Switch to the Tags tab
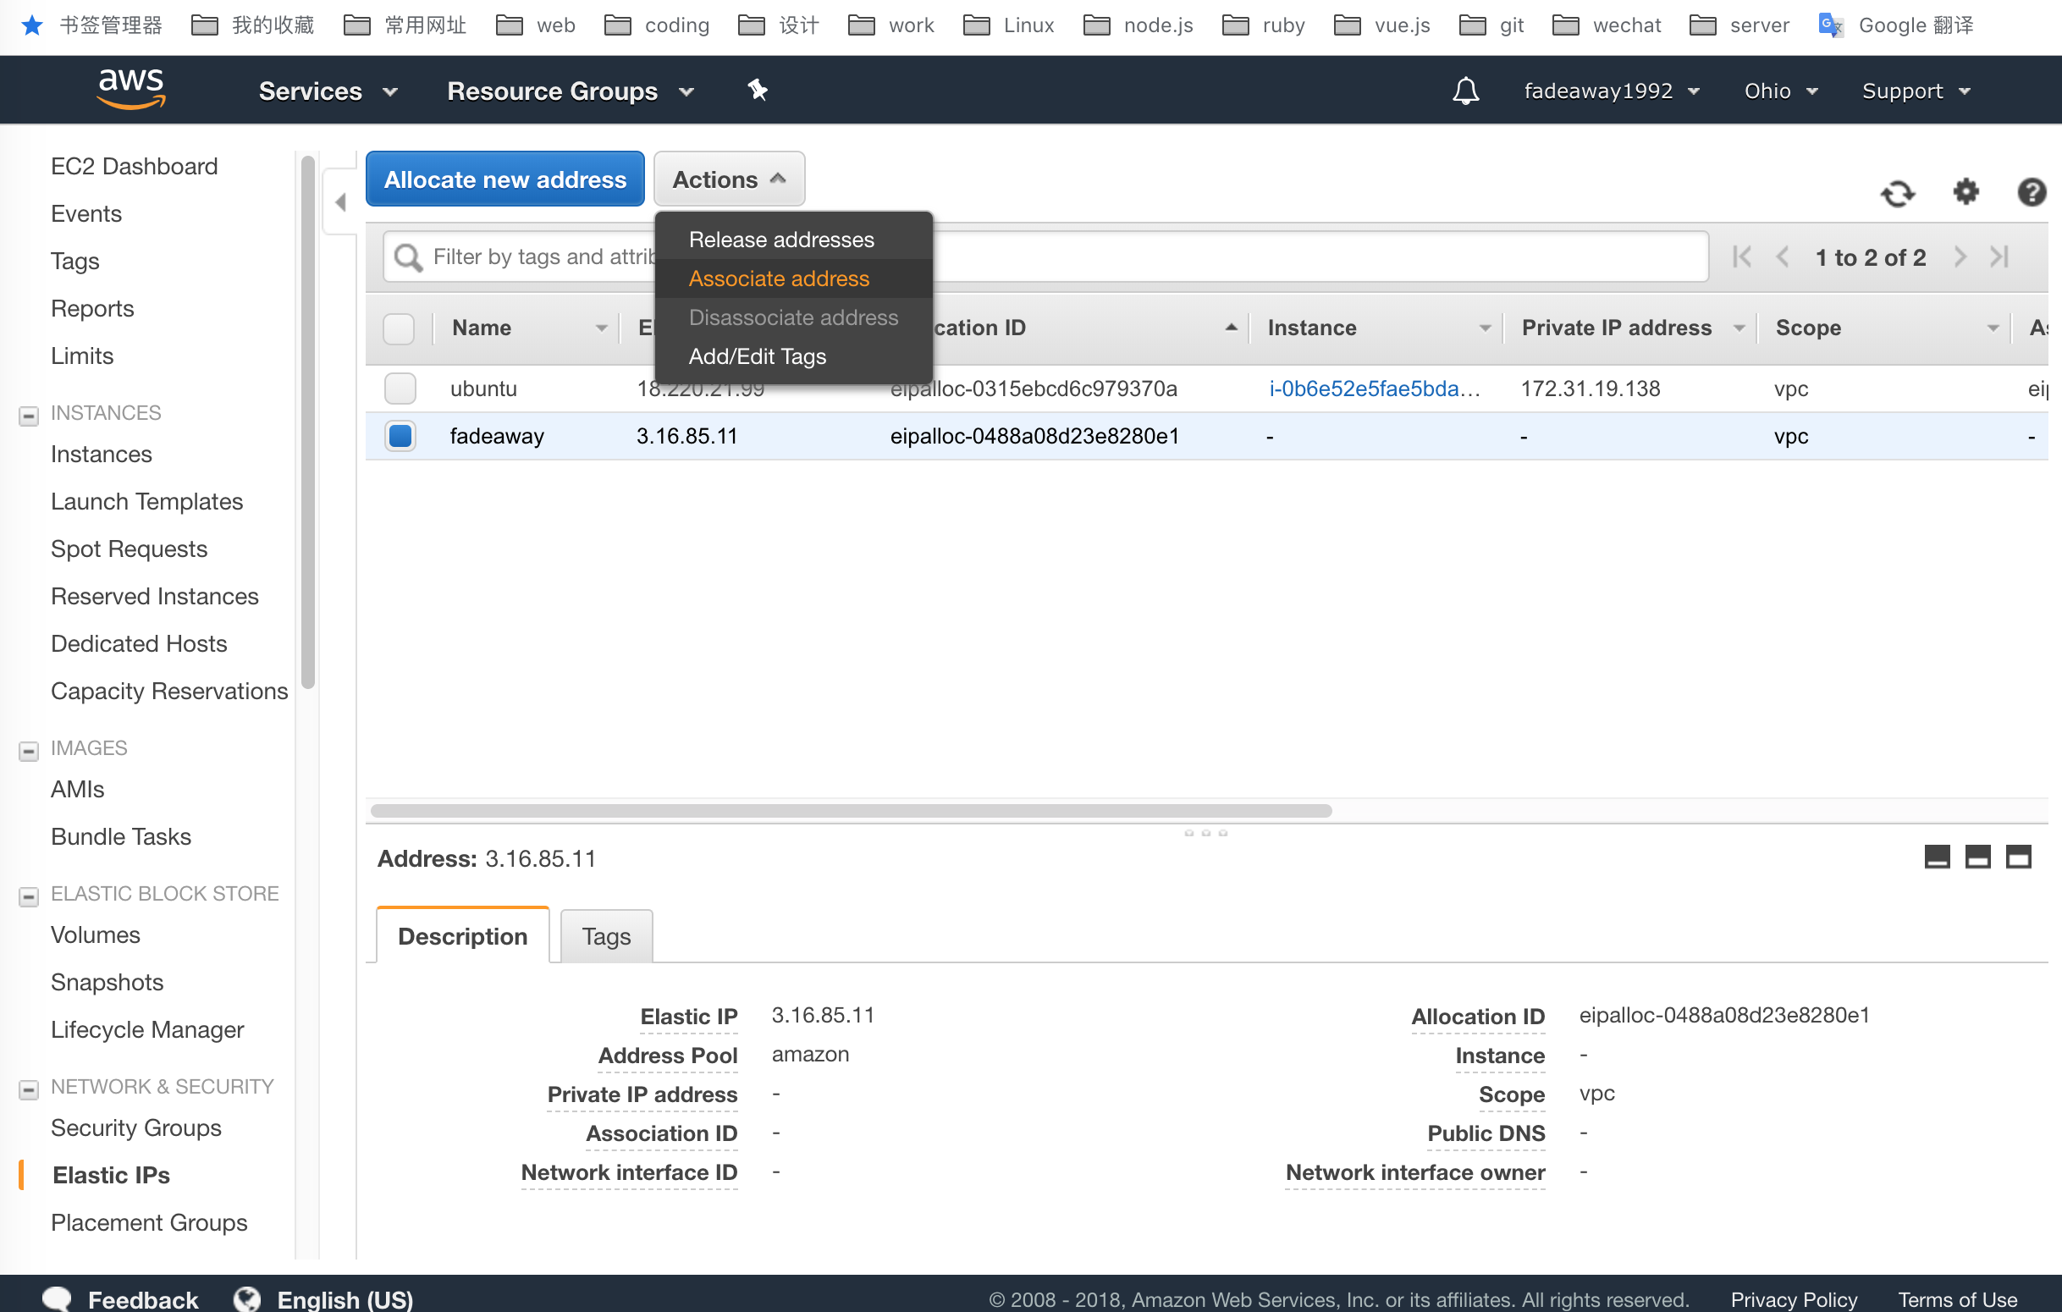This screenshot has height=1312, width=2062. (x=605, y=936)
